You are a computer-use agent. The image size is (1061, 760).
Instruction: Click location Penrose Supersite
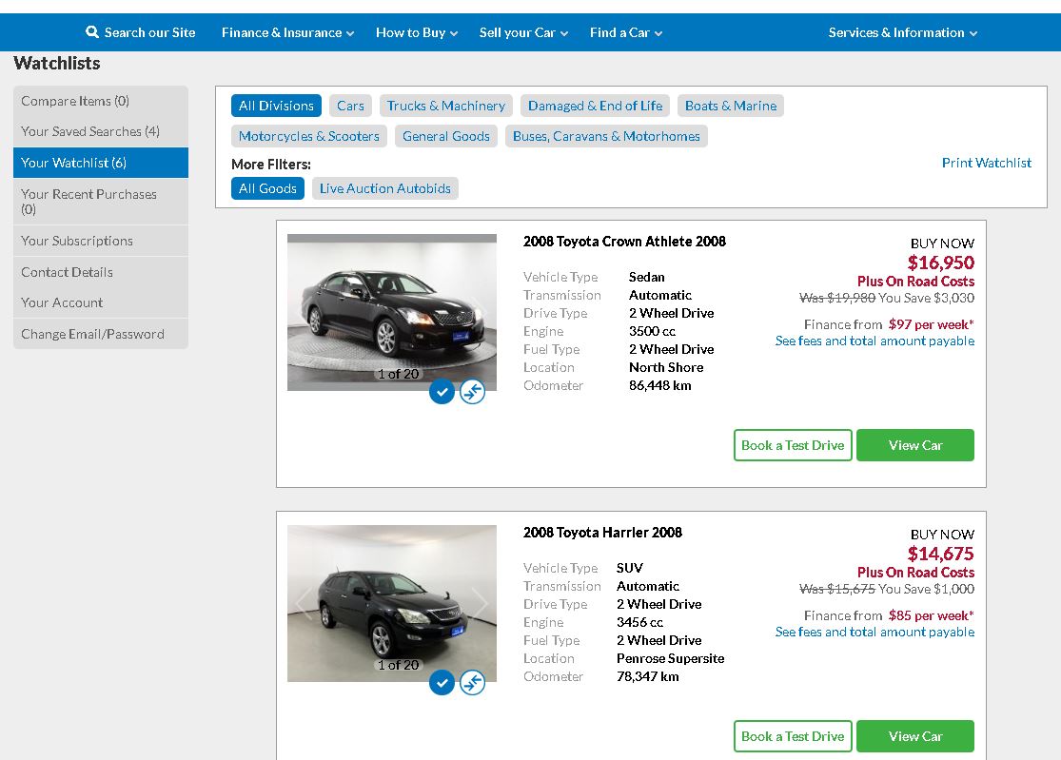670,658
